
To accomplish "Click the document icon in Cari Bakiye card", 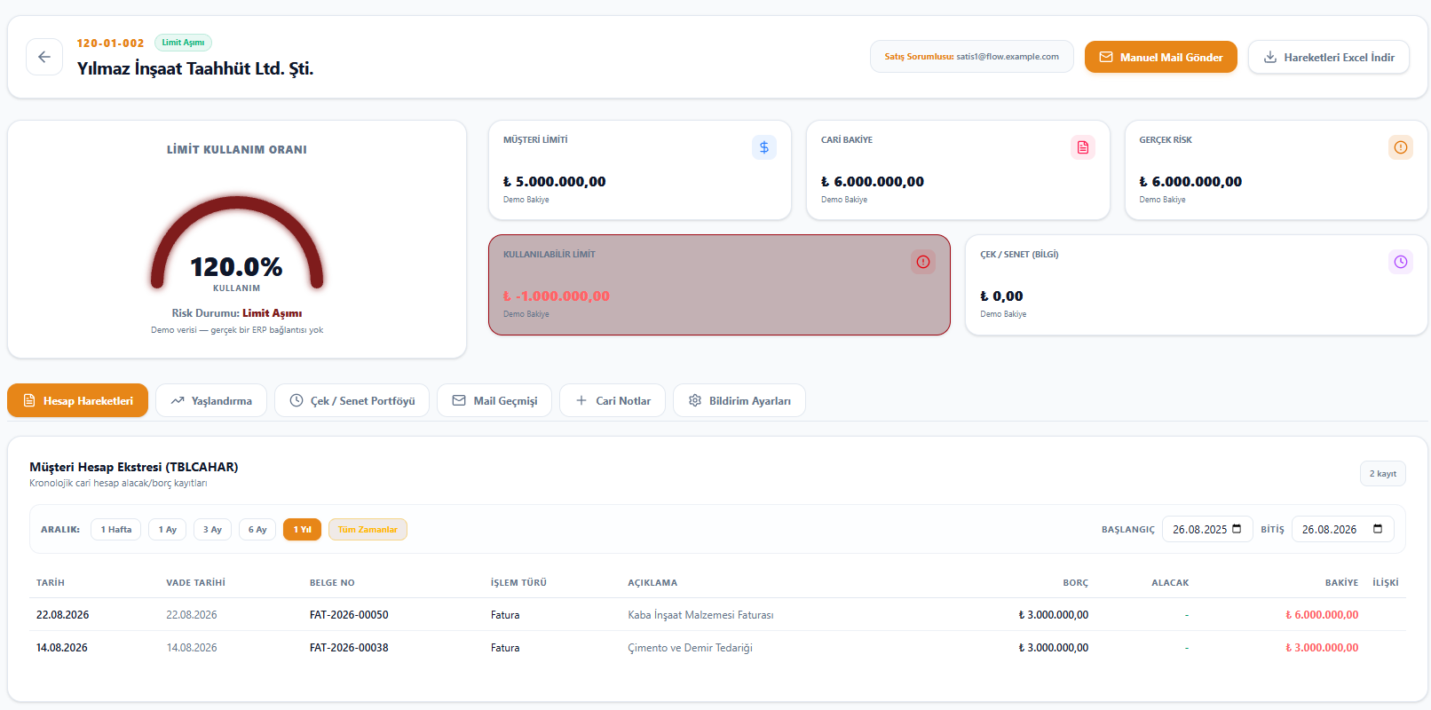I will click(1083, 147).
